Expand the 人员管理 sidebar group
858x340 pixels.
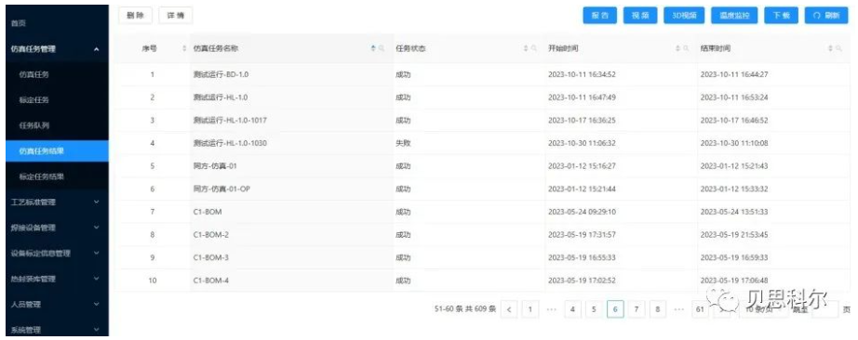(57, 305)
